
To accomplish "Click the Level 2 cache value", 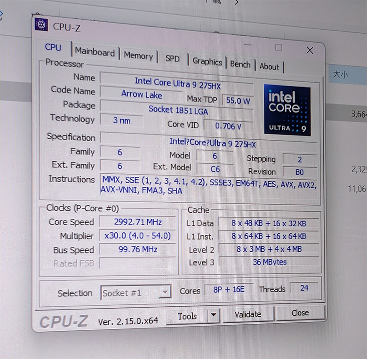I will click(x=269, y=249).
